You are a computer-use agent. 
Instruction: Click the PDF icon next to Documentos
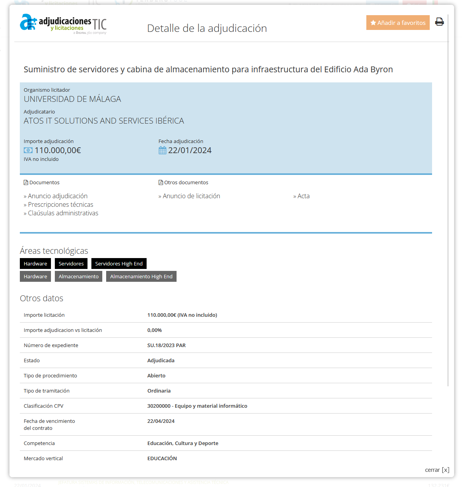(26, 183)
